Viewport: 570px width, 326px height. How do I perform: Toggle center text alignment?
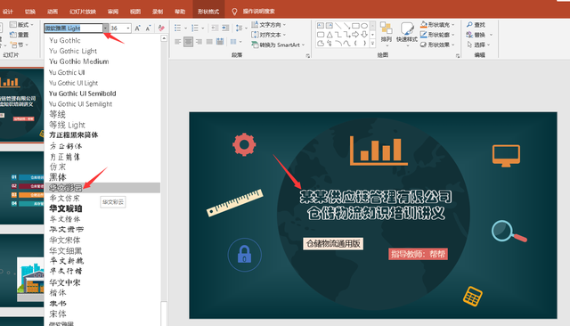(188, 42)
